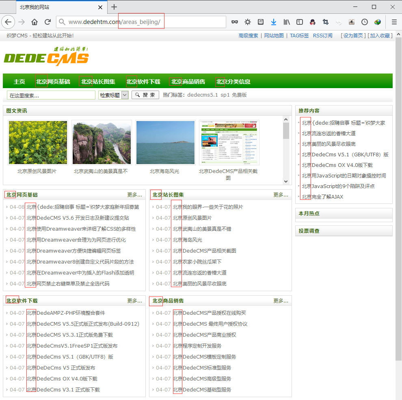
Task: Click the image gallery scroll down arrow
Action: coord(286,181)
